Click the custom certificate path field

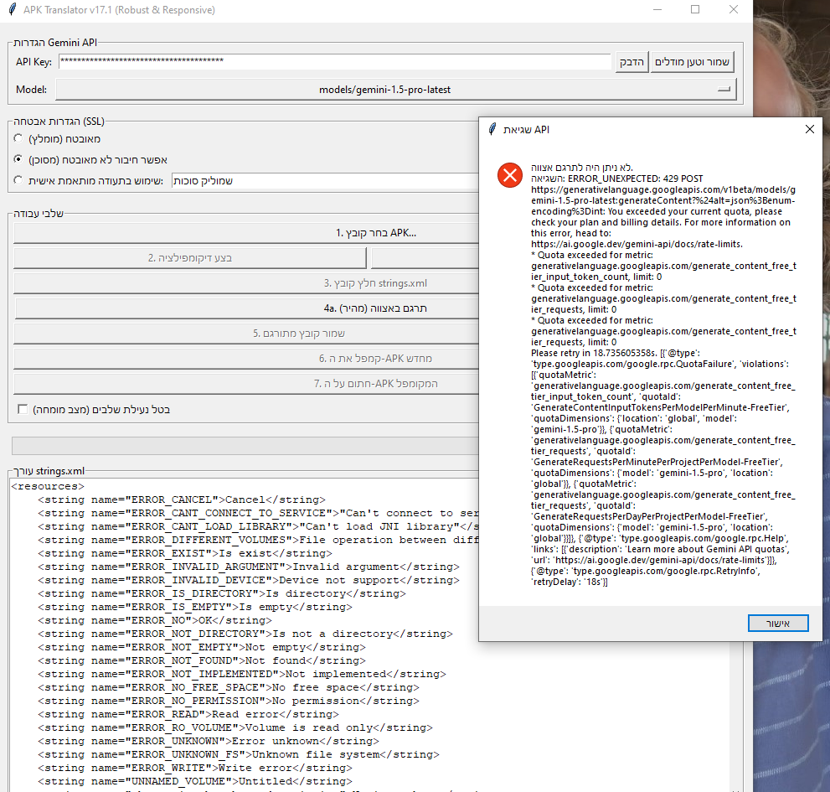322,181
